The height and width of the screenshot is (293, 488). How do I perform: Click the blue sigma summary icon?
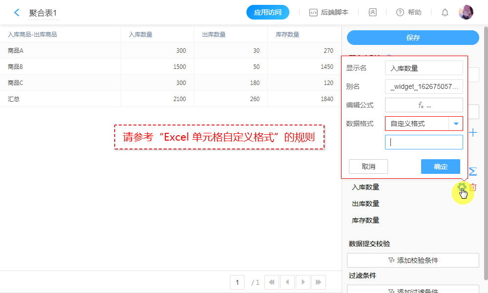coord(472,171)
